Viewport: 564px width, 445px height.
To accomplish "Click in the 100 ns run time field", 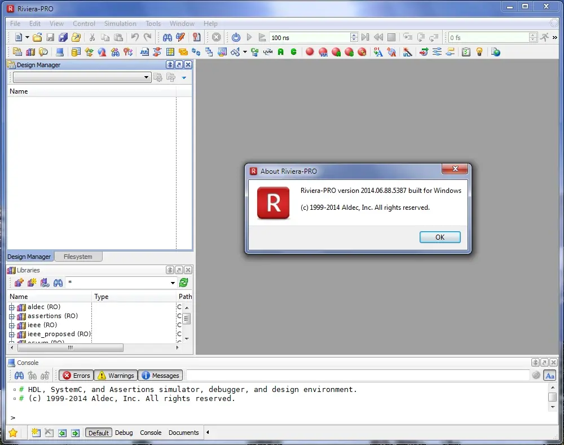I will click(x=309, y=37).
